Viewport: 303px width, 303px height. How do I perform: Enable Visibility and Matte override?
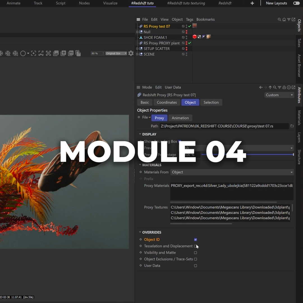click(x=196, y=252)
